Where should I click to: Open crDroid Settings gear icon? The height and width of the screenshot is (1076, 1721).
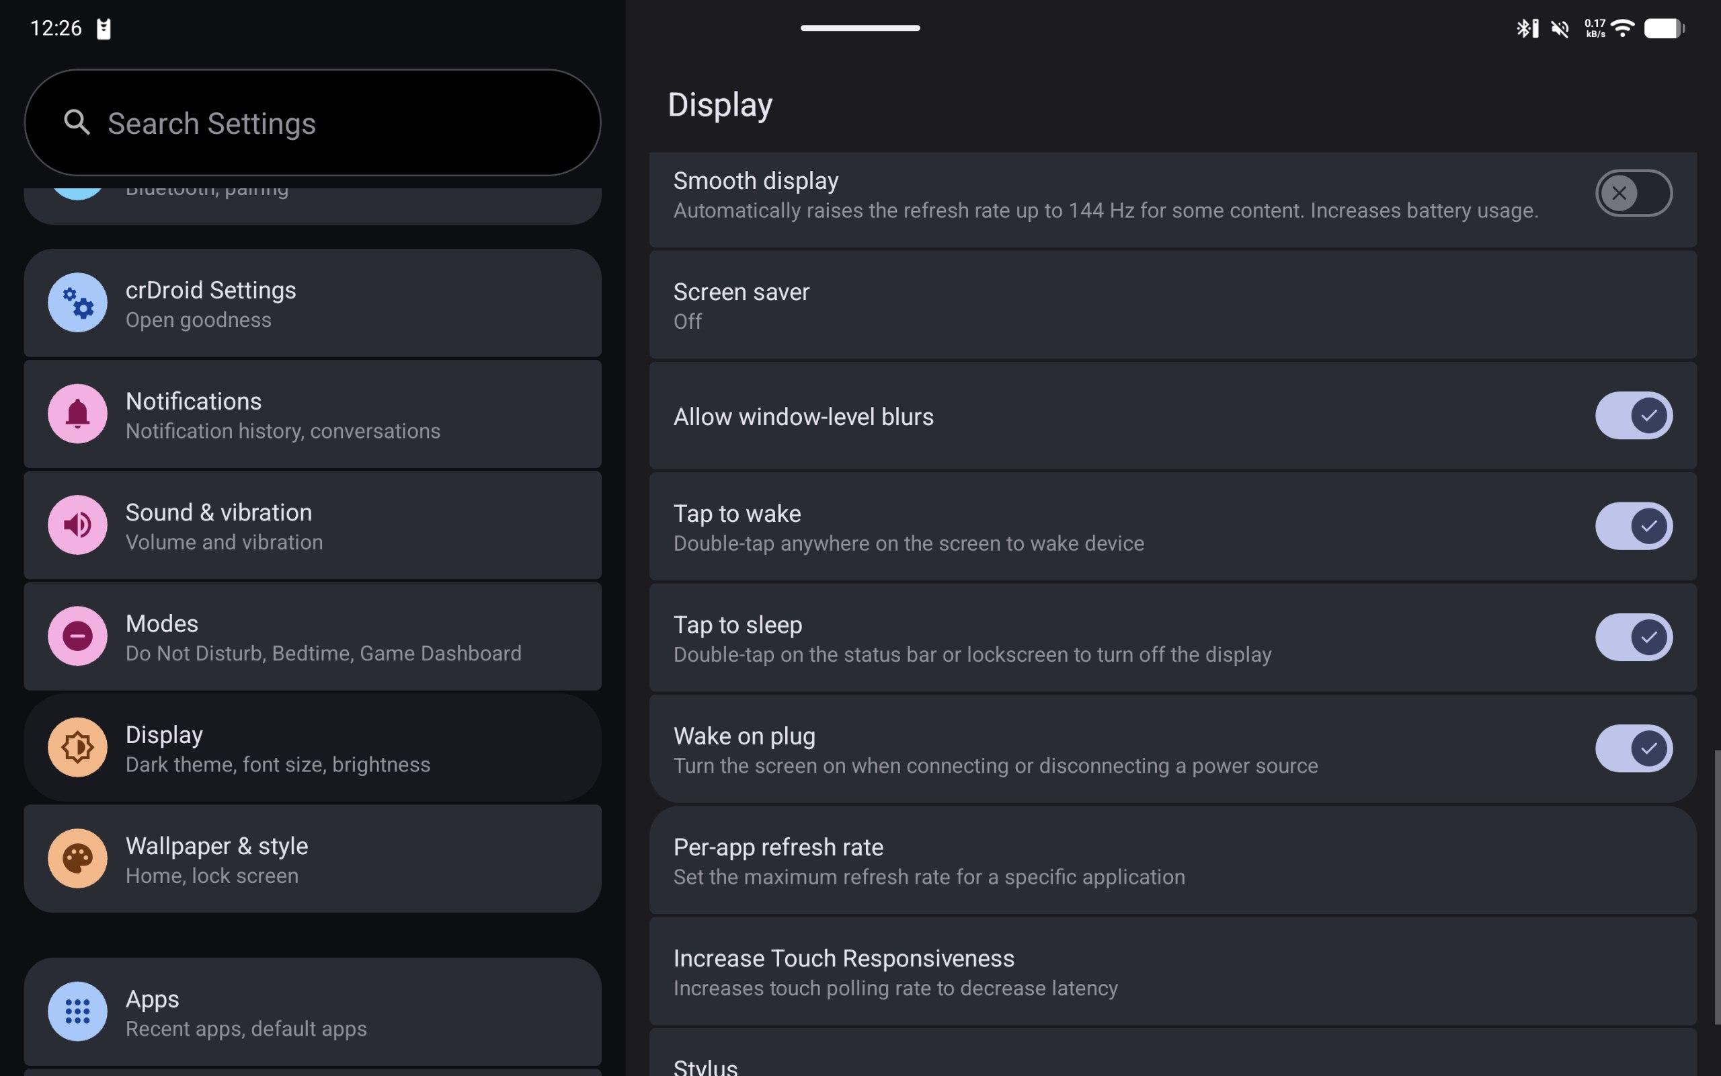(77, 303)
